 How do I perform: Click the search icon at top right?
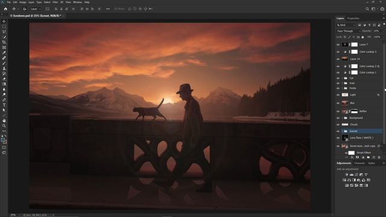click(367, 9)
